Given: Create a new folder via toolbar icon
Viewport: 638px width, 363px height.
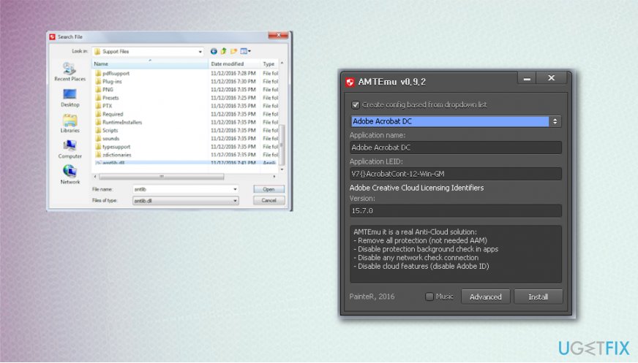Looking at the screenshot, I should pos(233,51).
